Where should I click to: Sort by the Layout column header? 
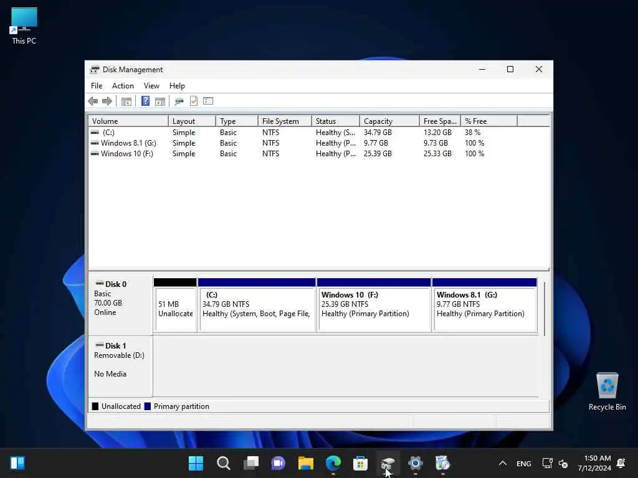pos(192,121)
